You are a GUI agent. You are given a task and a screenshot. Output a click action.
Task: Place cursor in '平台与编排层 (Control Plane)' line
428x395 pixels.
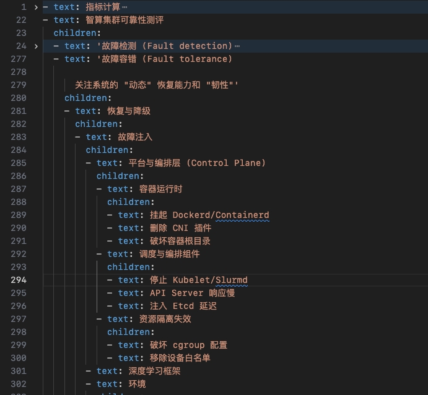coord(196,163)
